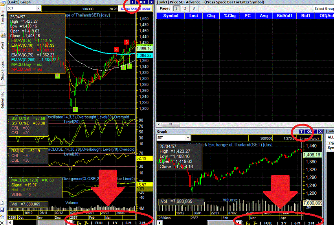Click F+ icon in lower-right graph
Screen dimensions: 334x225
coord(248,223)
